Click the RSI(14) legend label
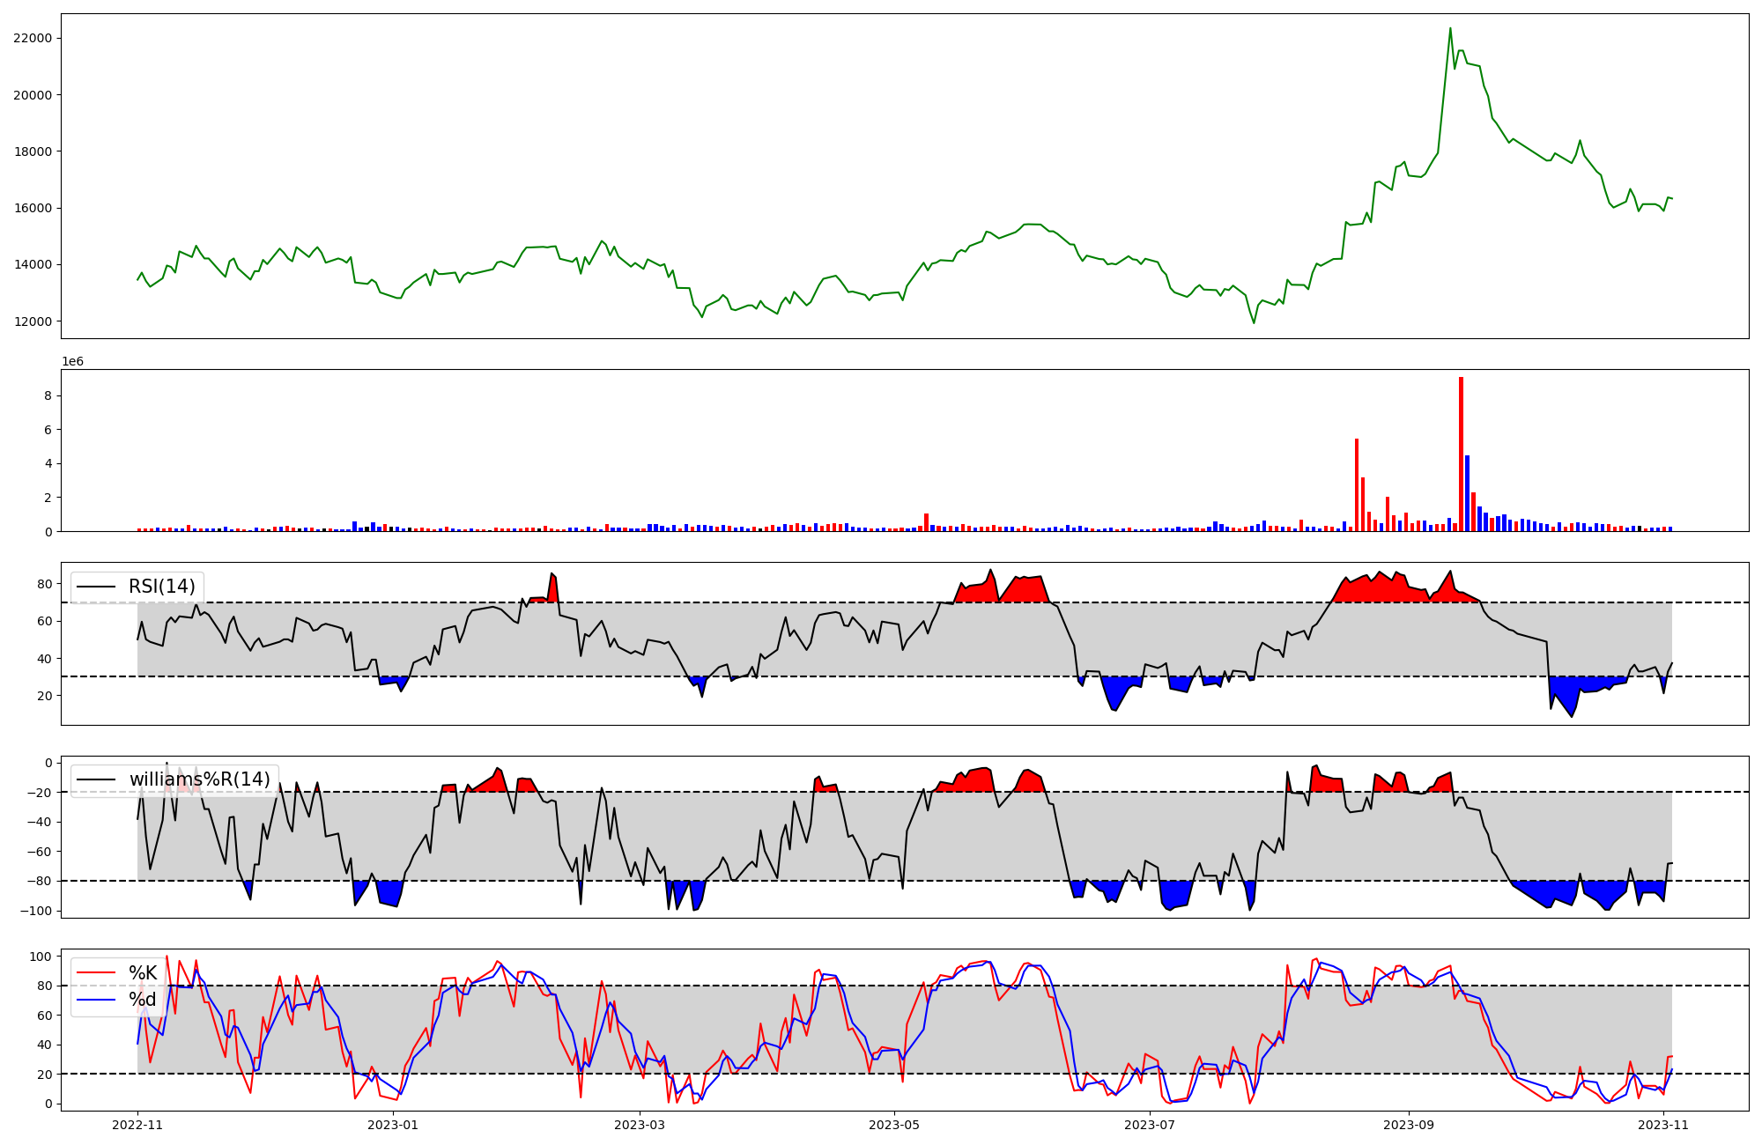This screenshot has width=1762, height=1145. 161,587
